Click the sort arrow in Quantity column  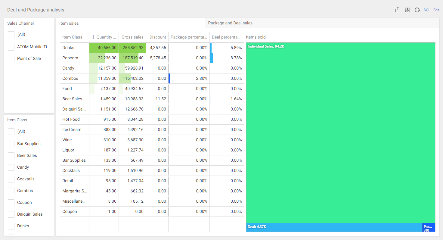click(x=93, y=37)
